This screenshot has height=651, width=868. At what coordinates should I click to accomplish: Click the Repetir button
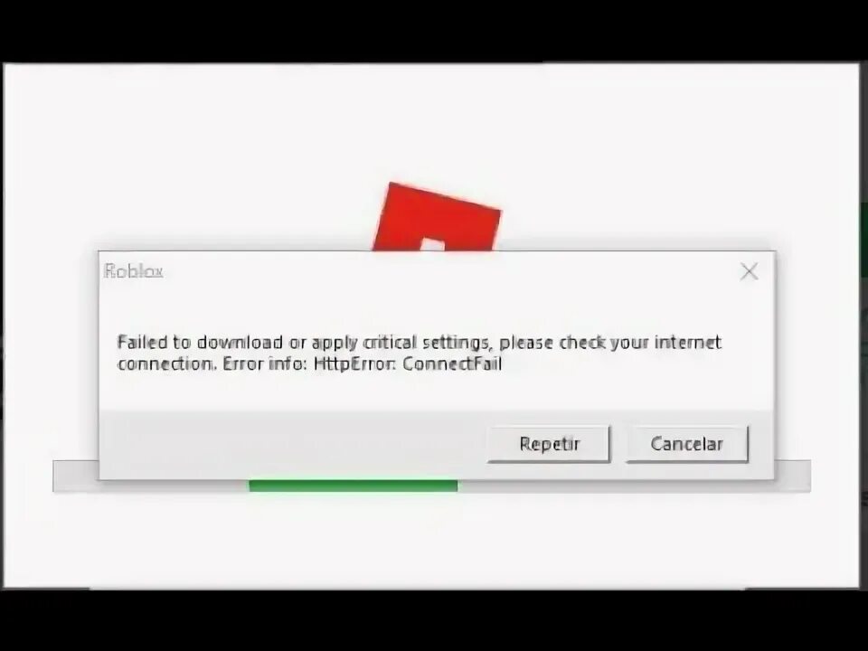[549, 443]
